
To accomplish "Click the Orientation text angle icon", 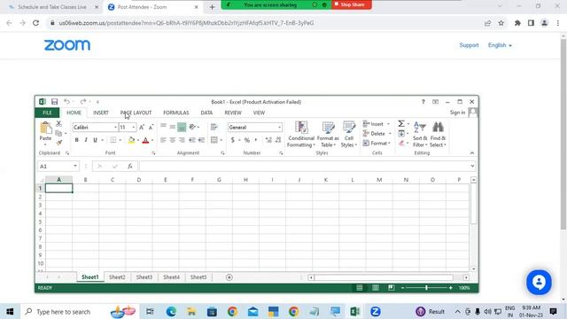I will click(193, 127).
